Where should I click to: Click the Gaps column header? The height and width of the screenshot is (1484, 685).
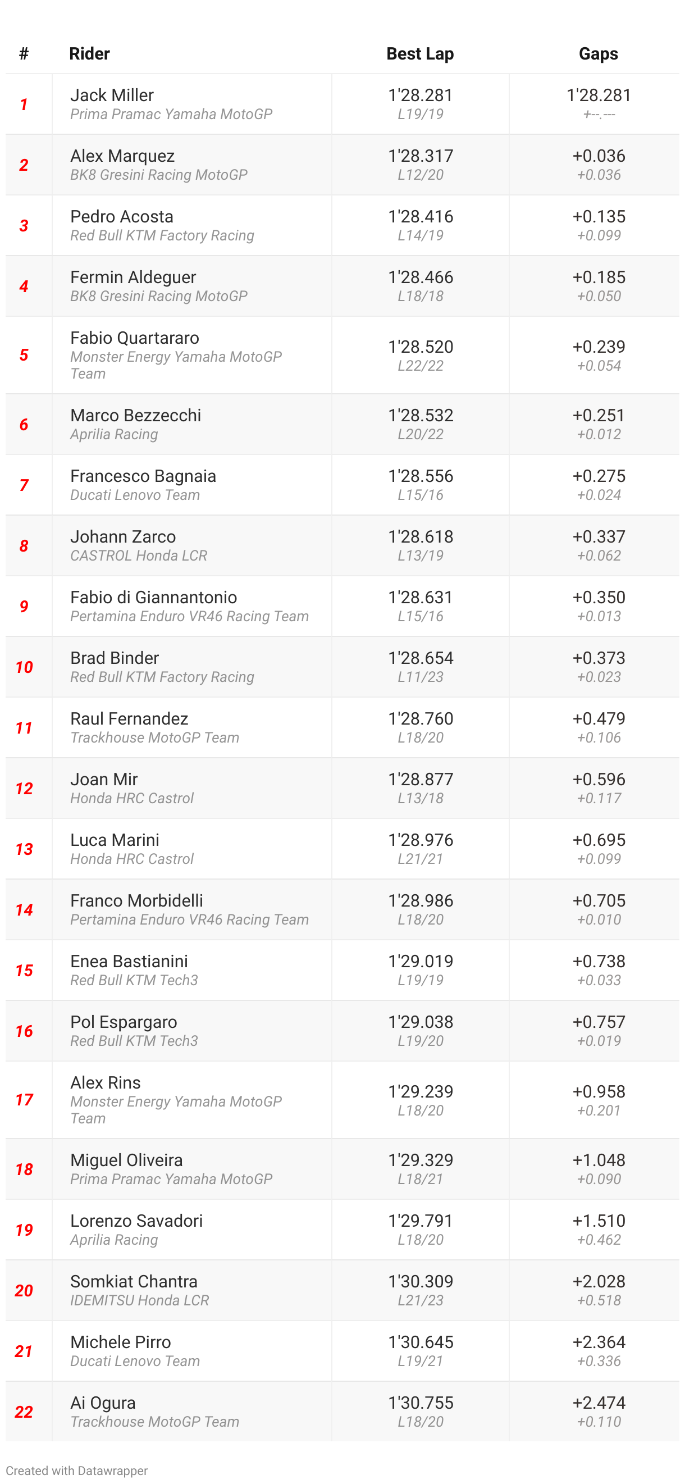[598, 53]
